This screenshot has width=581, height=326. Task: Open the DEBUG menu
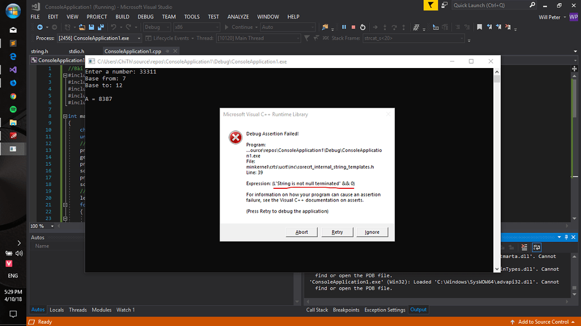145,17
